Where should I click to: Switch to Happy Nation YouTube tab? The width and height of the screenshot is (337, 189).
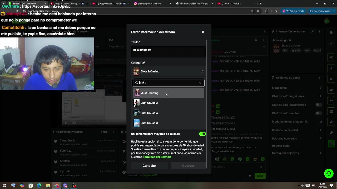click(111, 4)
